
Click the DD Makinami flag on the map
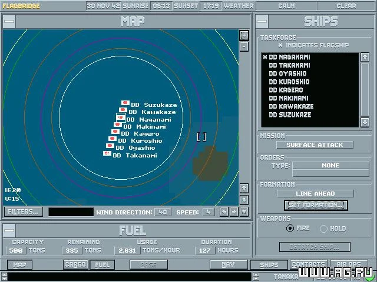[118, 125]
